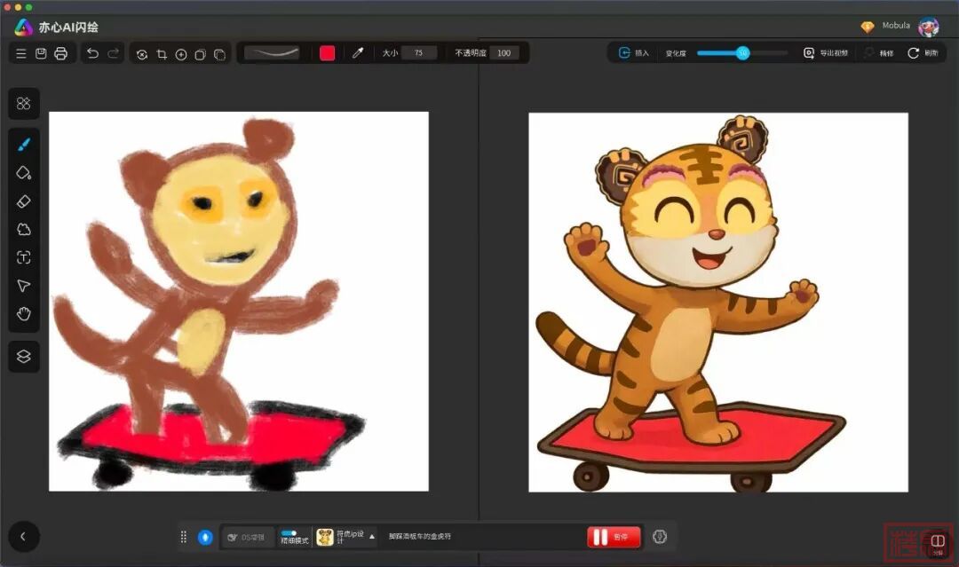Expand the tiger style preset dropdown
Screen dimensions: 959x567
(372, 537)
